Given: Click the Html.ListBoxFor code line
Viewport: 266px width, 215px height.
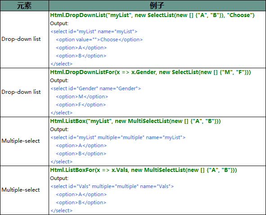Looking at the screenshot, I should tap(143, 170).
